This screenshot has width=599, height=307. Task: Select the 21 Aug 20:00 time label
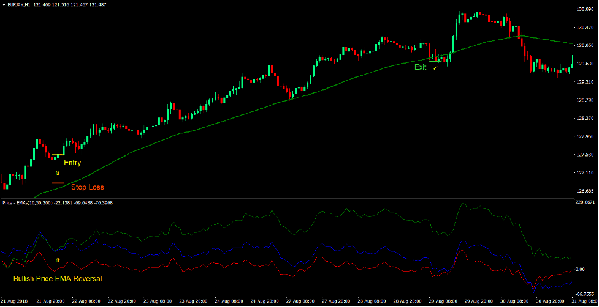[52, 301]
